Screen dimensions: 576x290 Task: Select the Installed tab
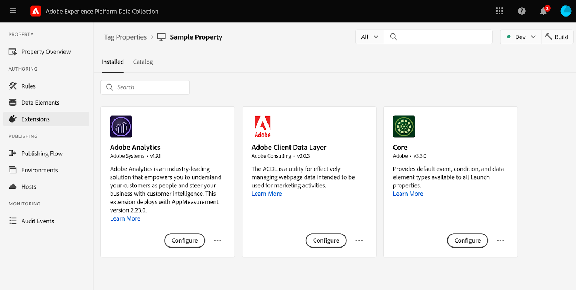(x=113, y=62)
